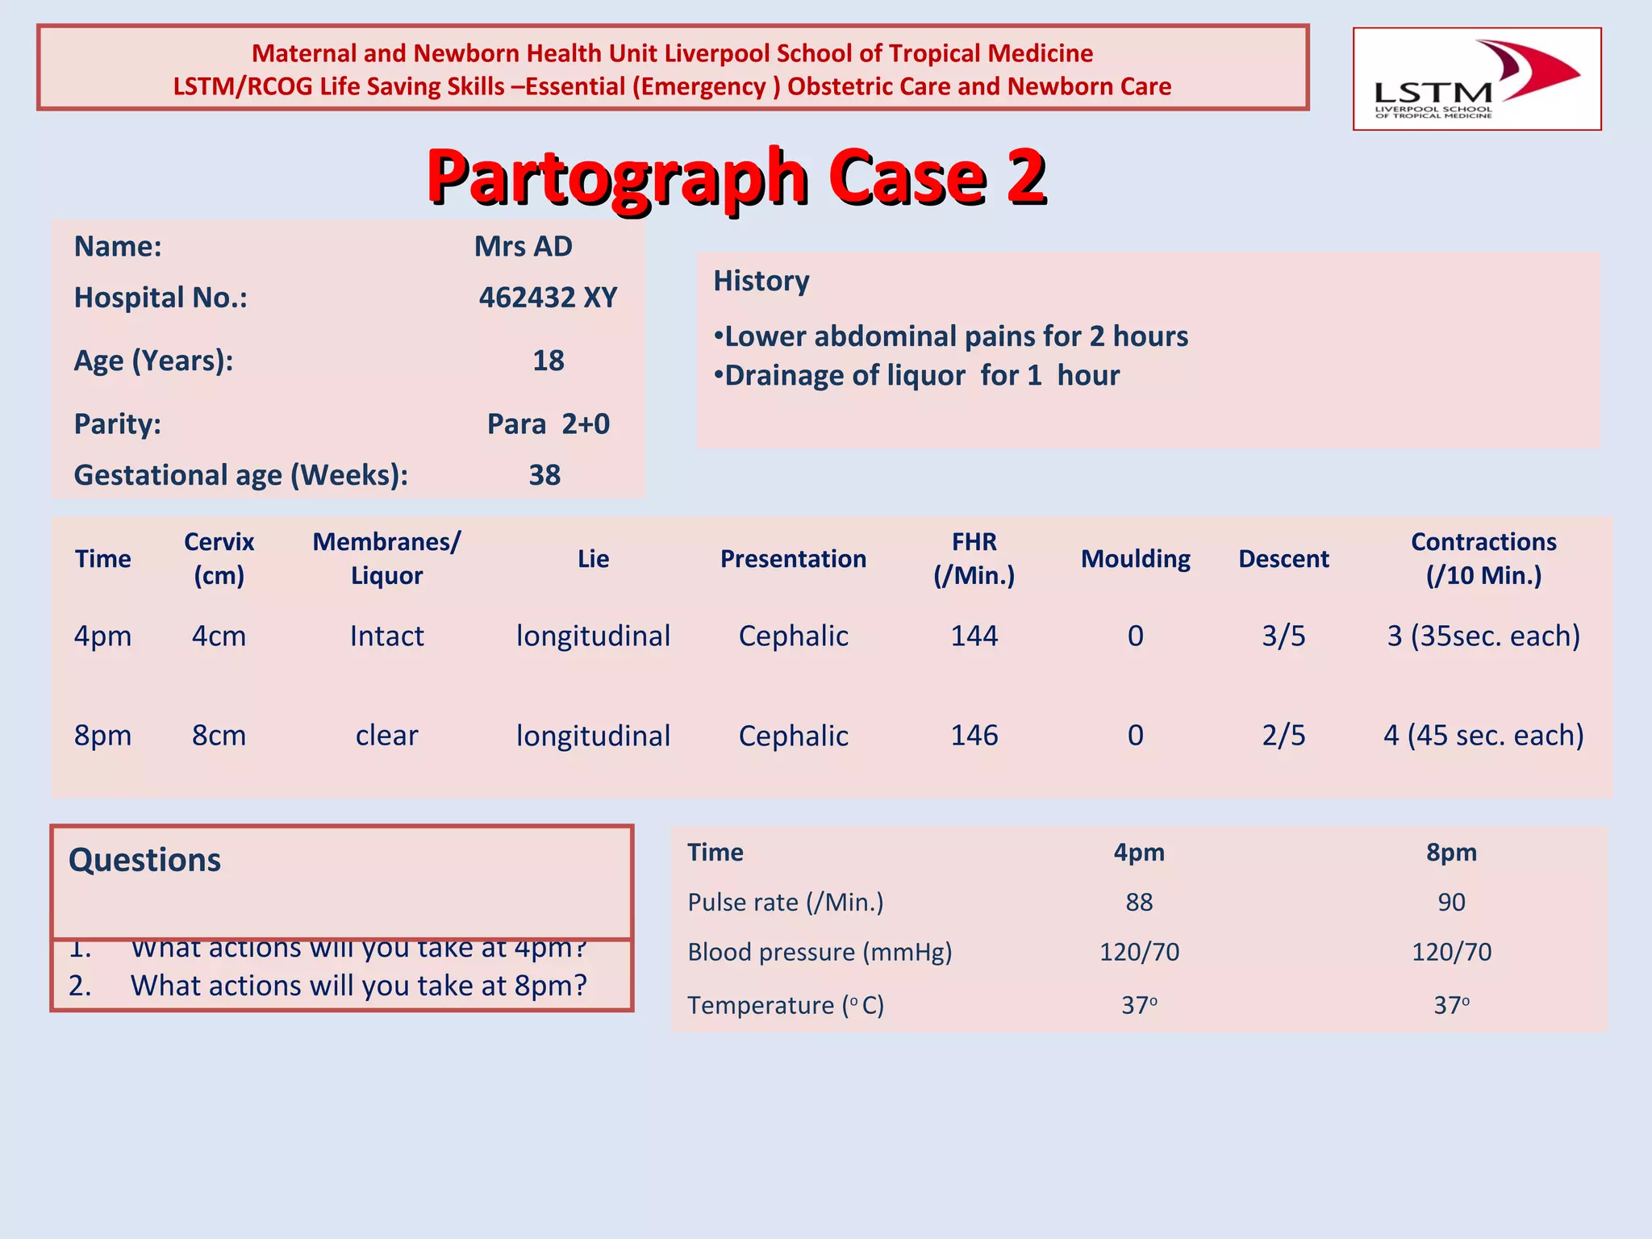Click the Partograph Case 2 title
This screenshot has height=1239, width=1652.
(x=736, y=177)
